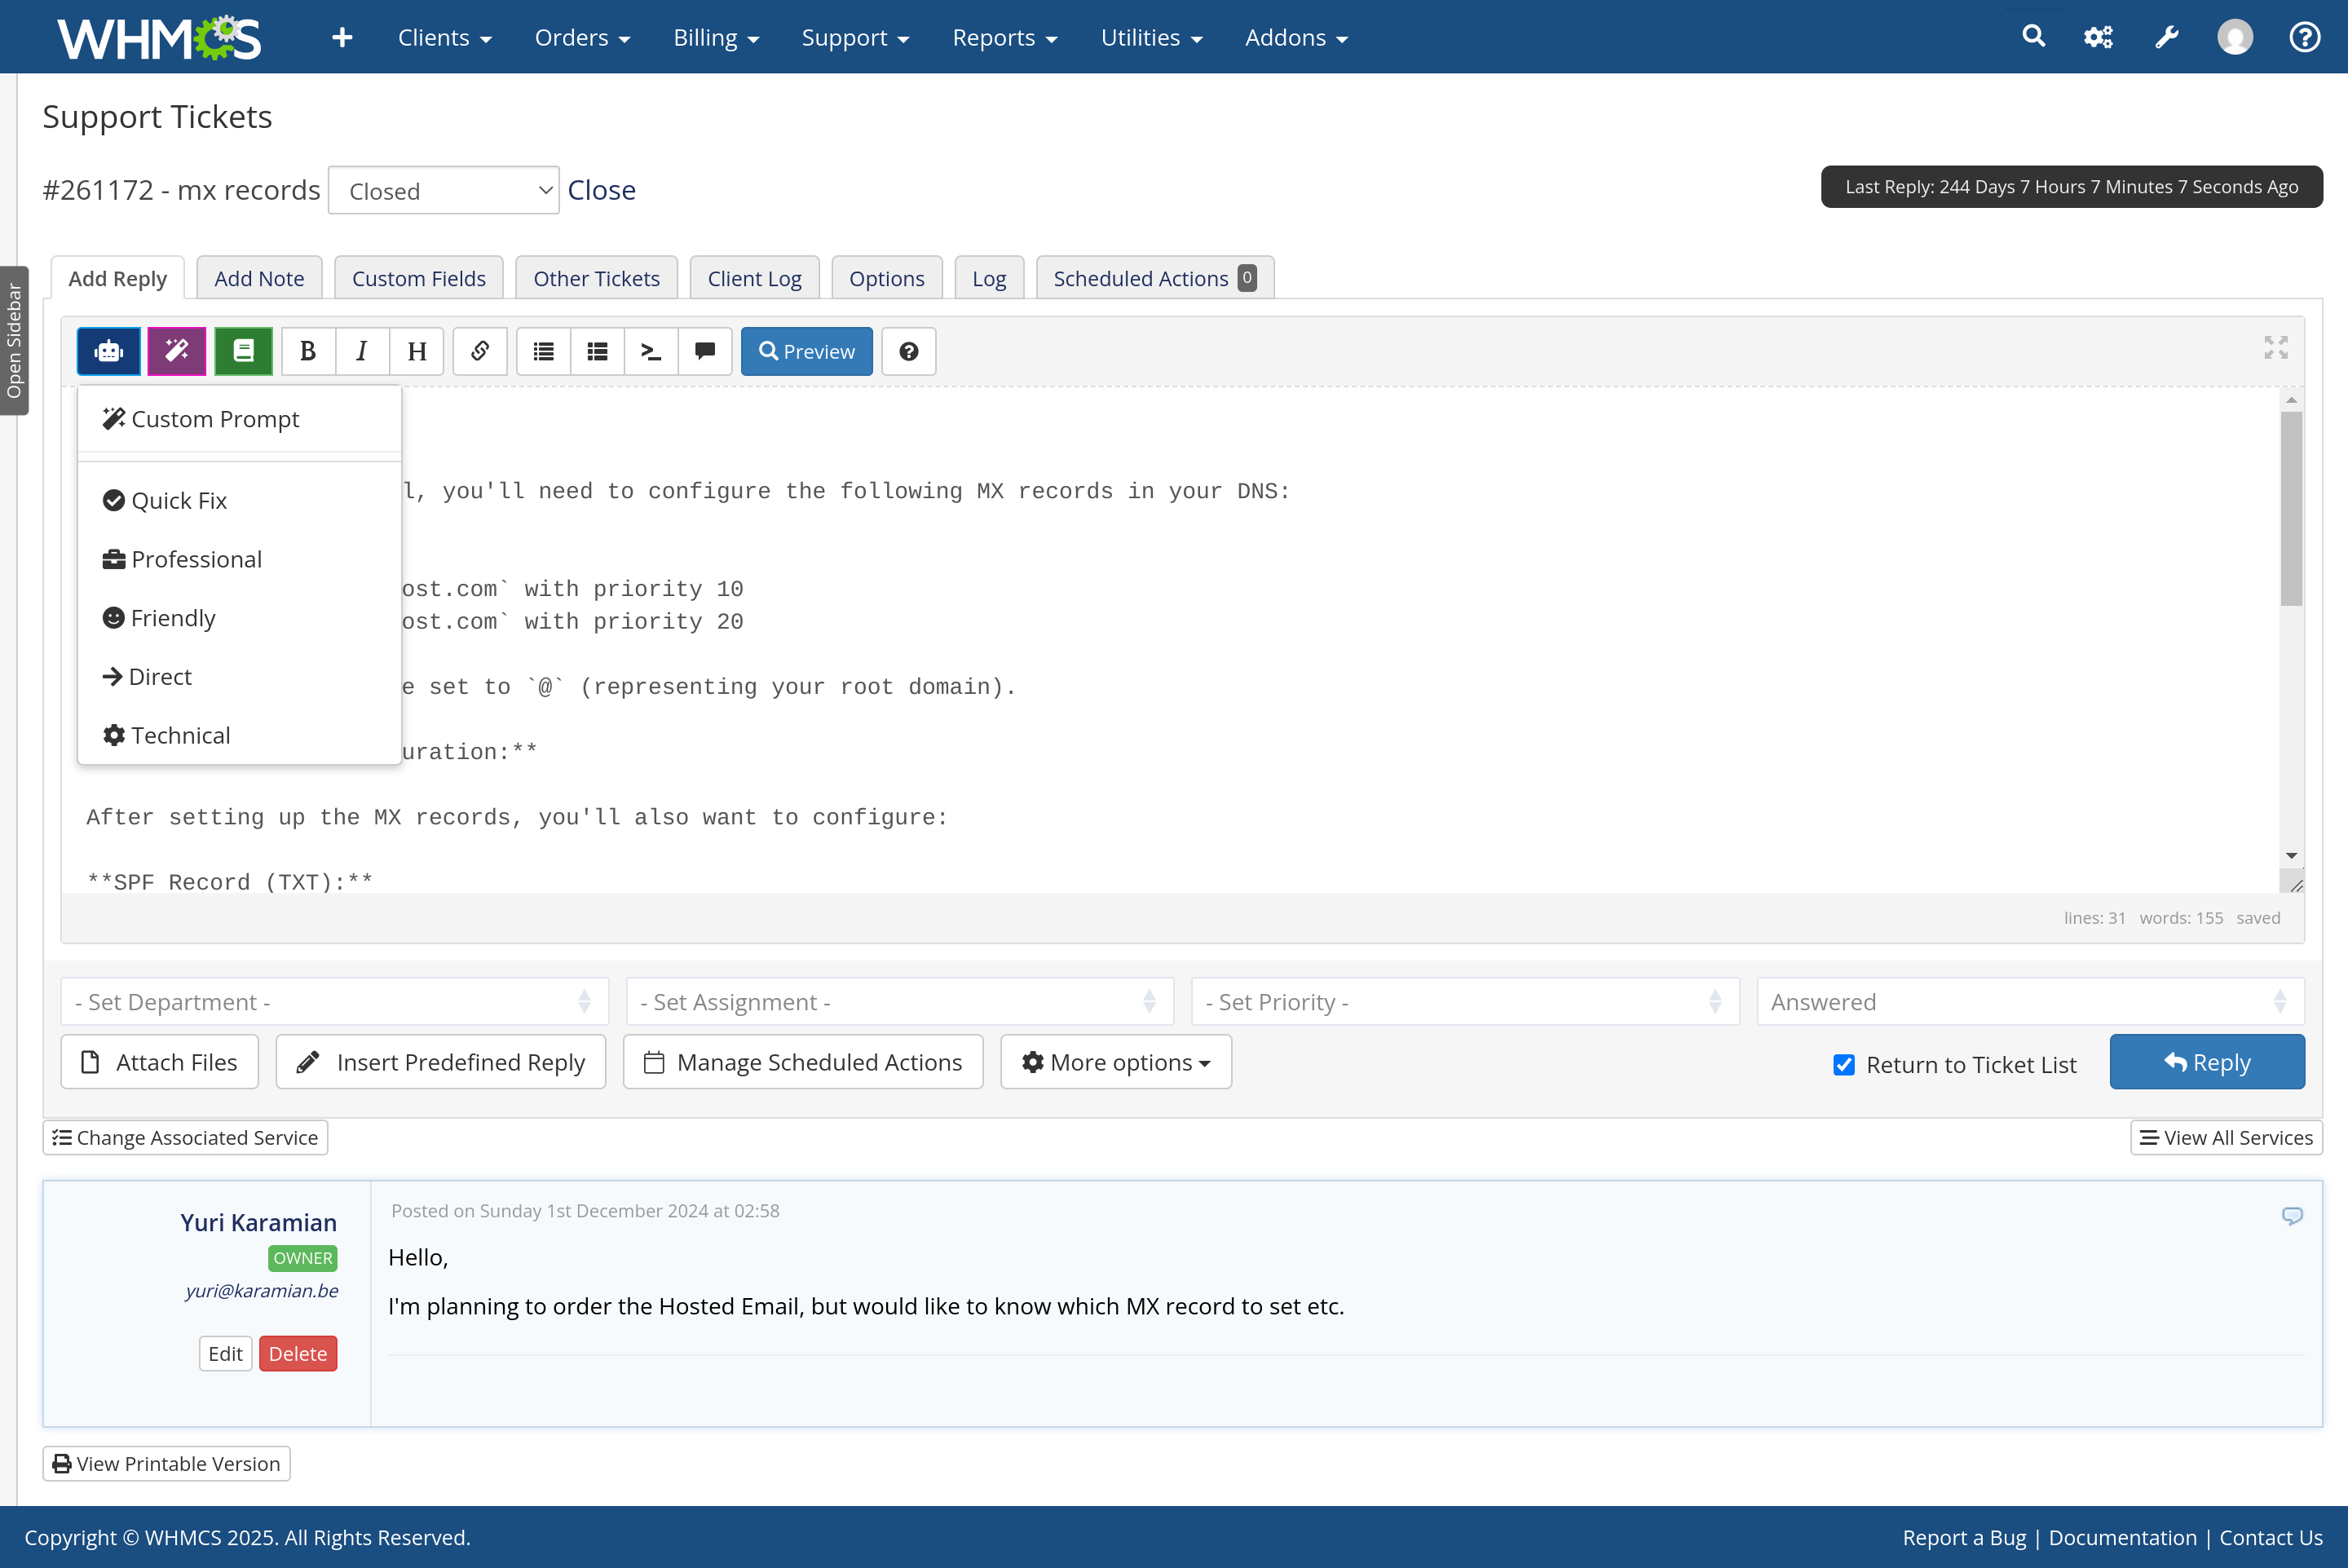Open the markdown help question-mark icon

(908, 351)
